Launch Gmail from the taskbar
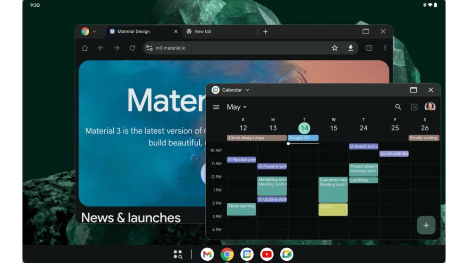468x263 pixels. pyautogui.click(x=207, y=254)
